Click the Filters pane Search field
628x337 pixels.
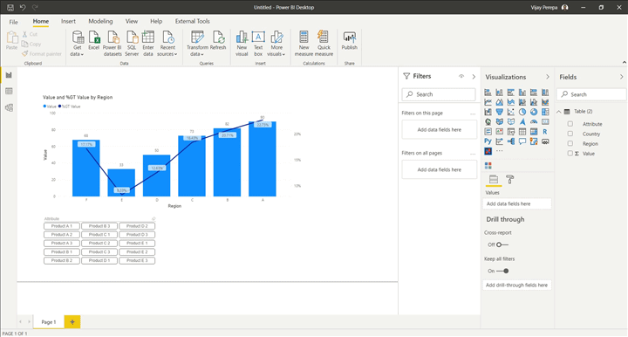point(439,94)
